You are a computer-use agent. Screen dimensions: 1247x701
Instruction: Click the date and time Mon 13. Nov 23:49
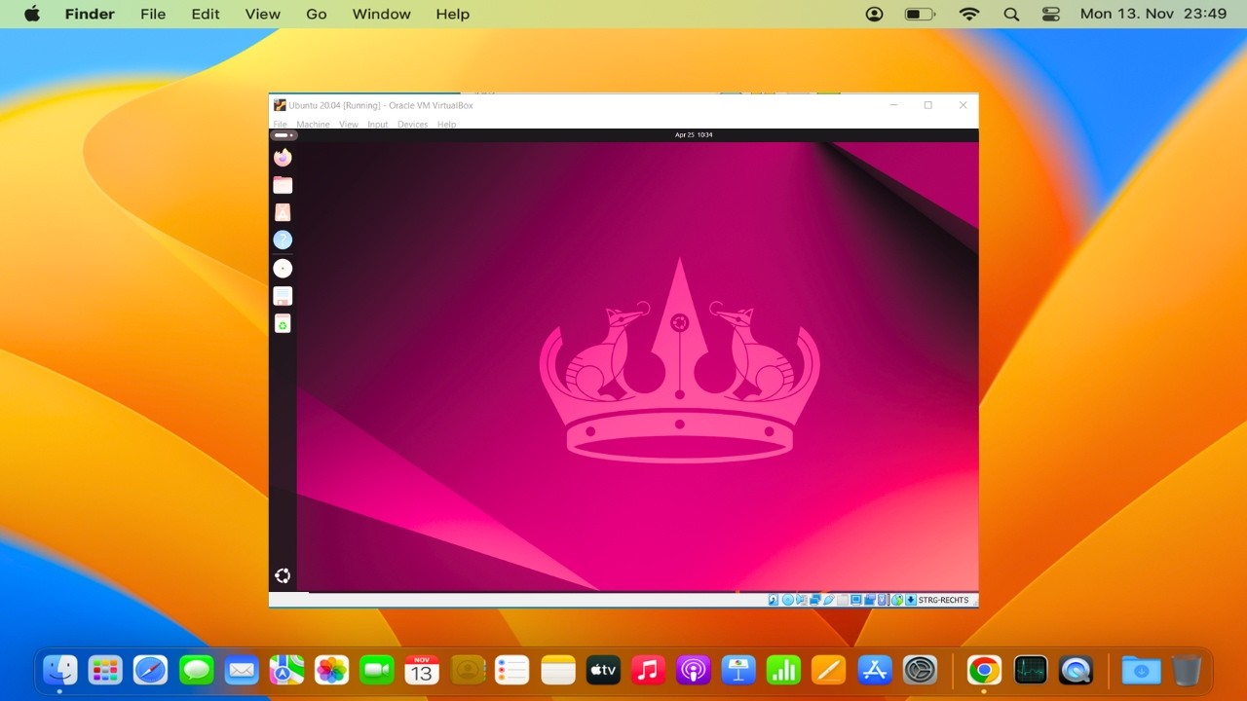[x=1153, y=14]
